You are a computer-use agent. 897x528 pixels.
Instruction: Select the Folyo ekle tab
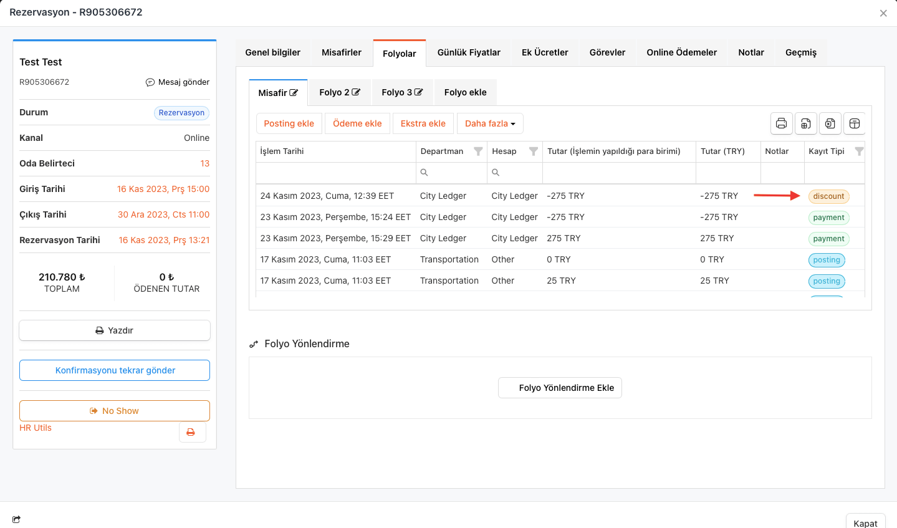tap(465, 92)
